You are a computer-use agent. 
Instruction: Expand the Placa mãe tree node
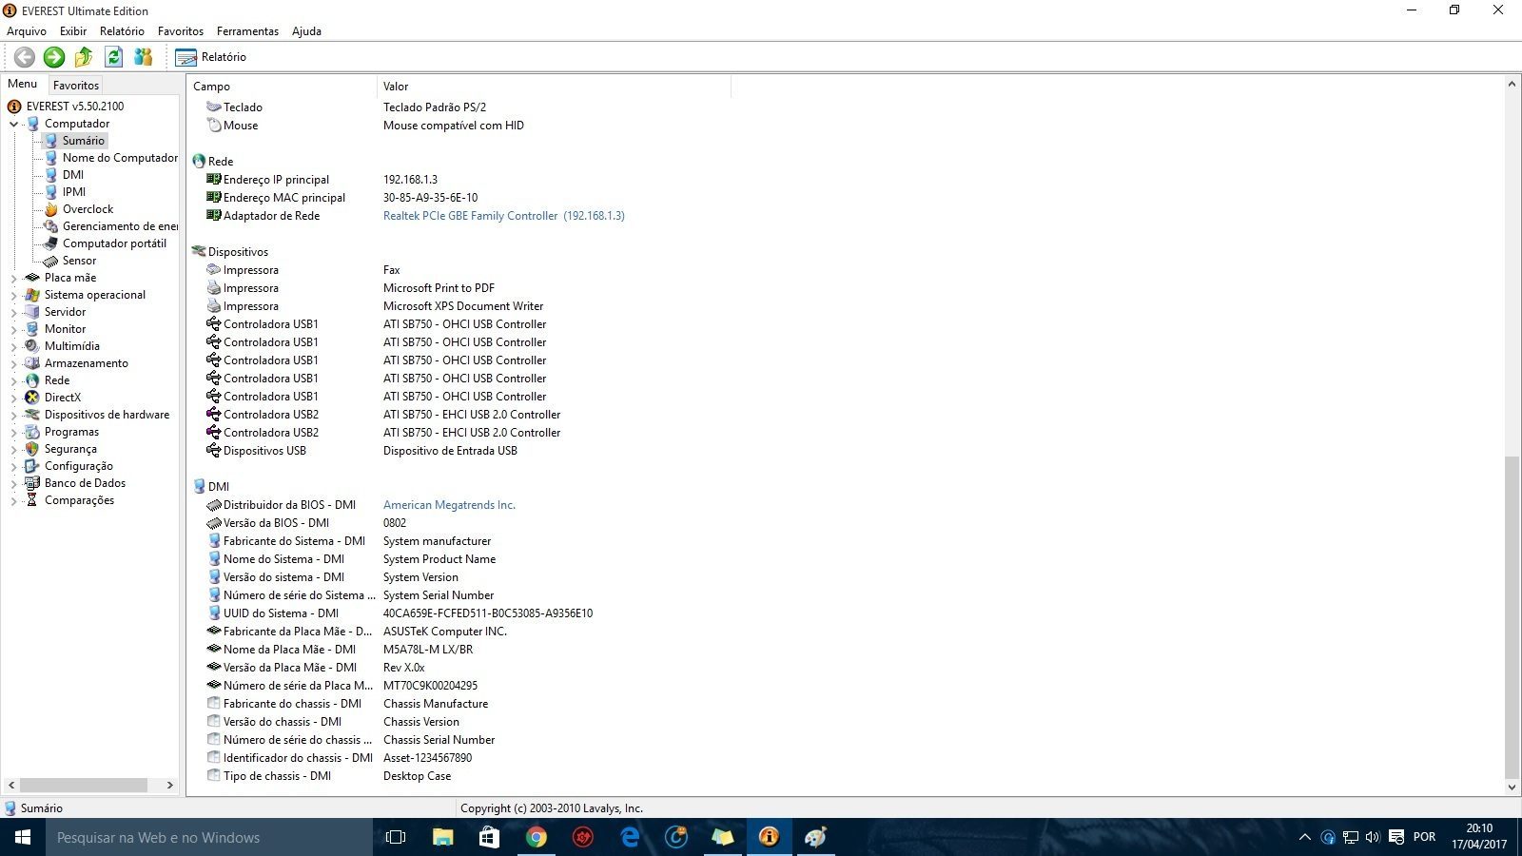pyautogui.click(x=13, y=278)
